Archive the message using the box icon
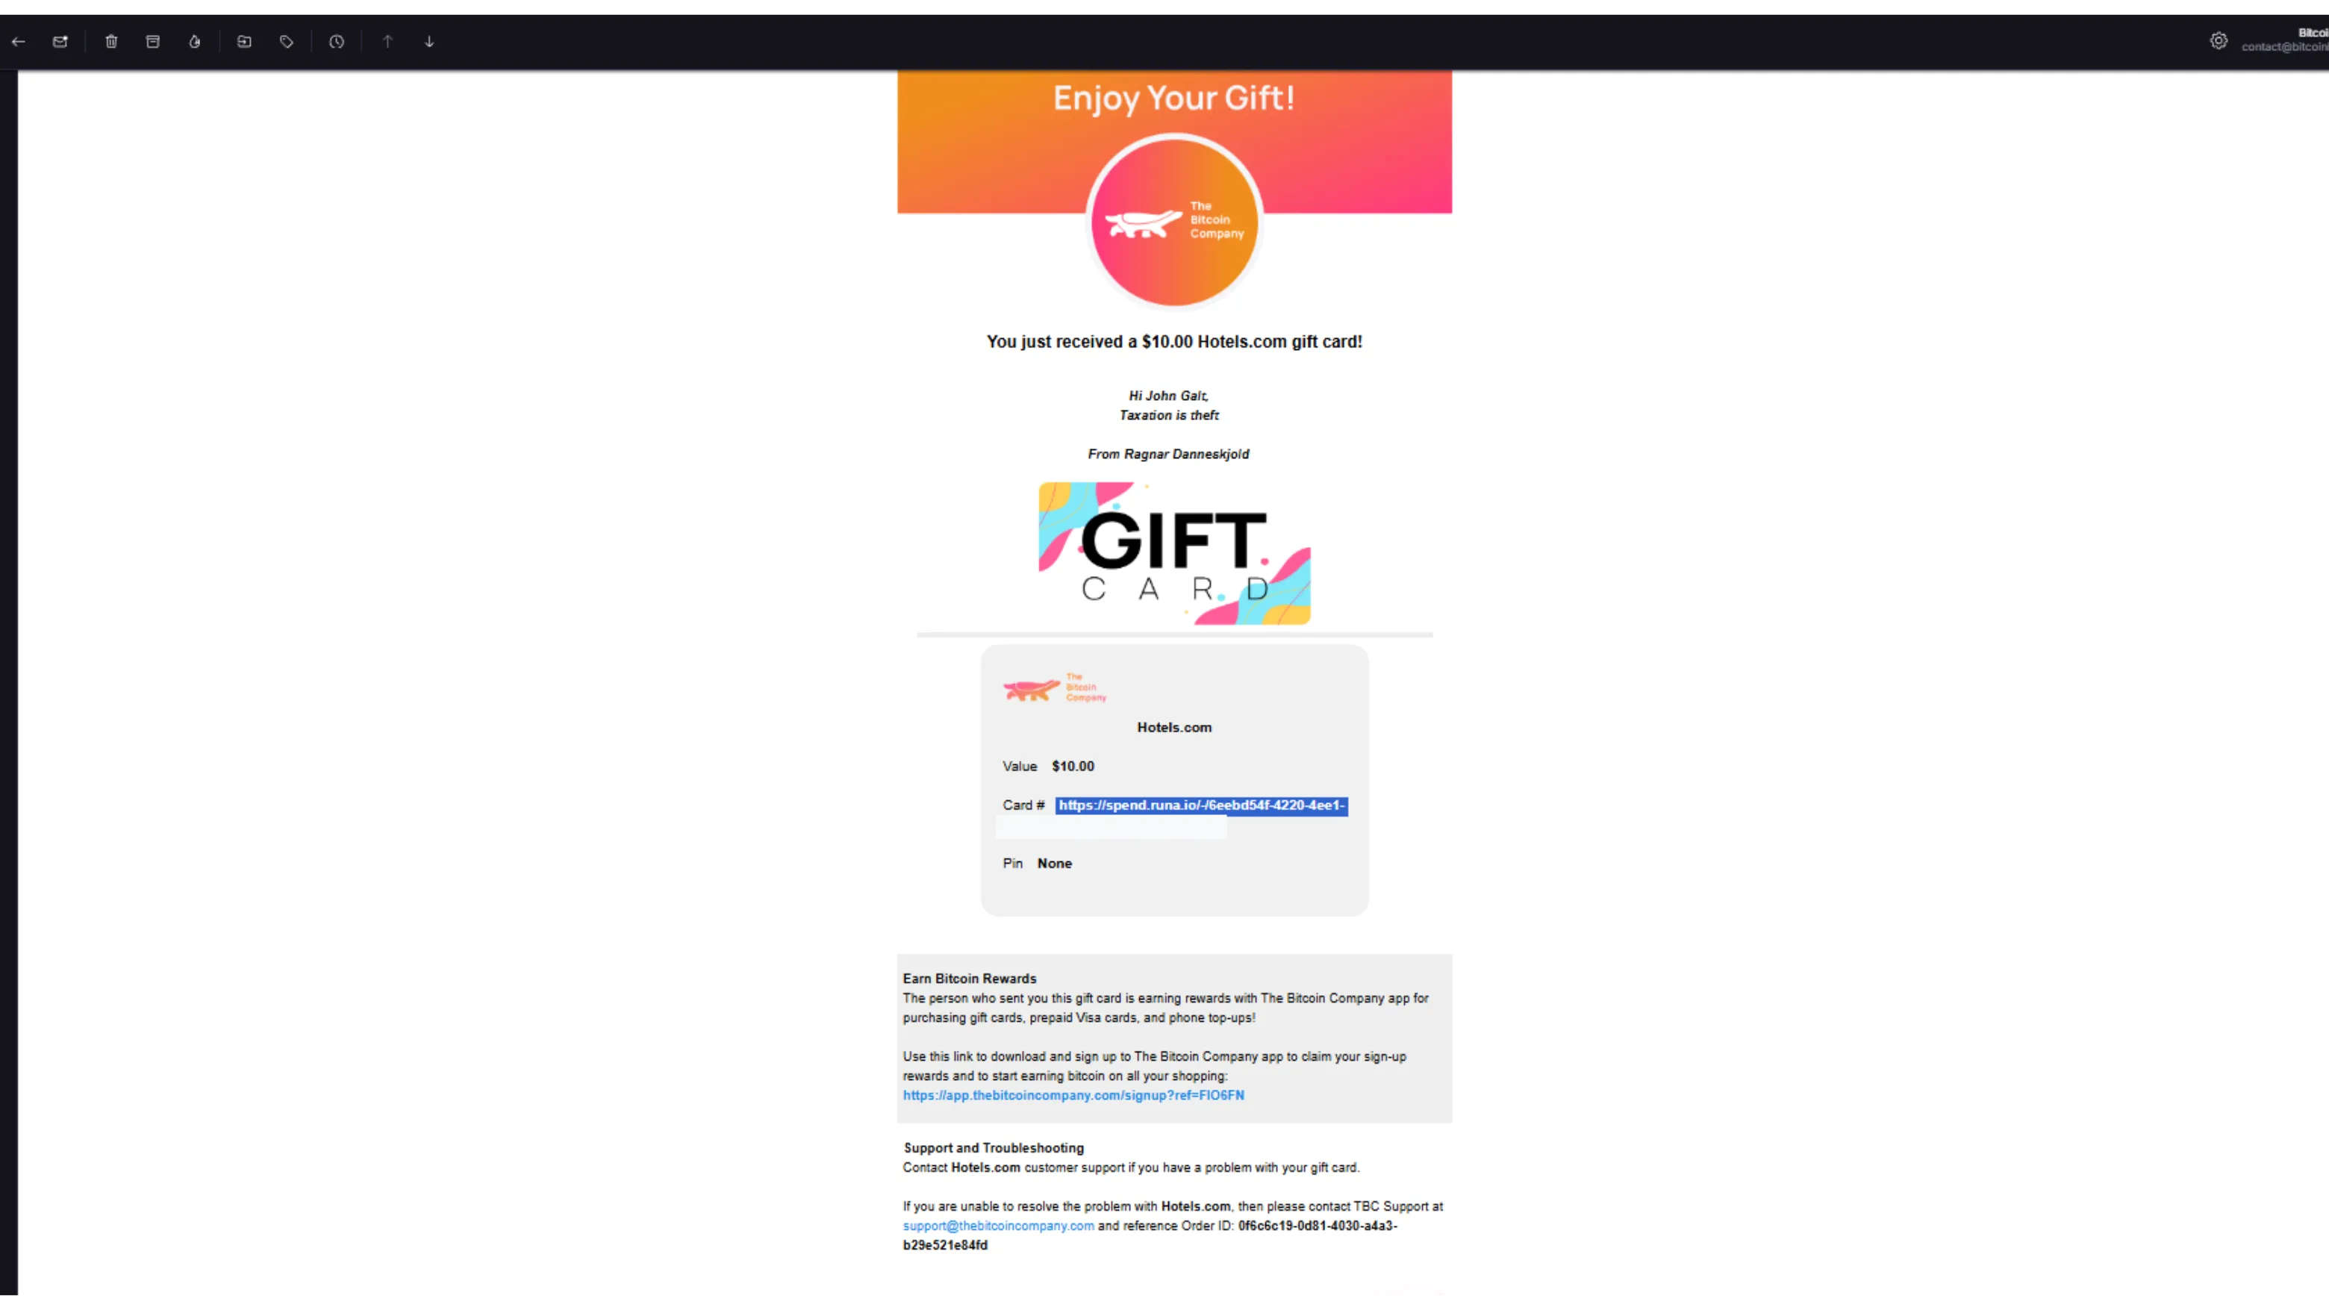Viewport: 2329px width, 1310px height. tap(153, 42)
